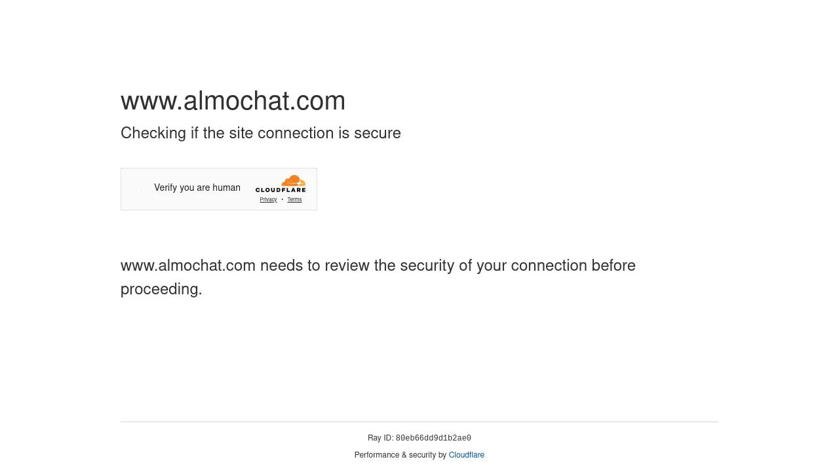Open the Privacy link in the widget
The height and width of the screenshot is (472, 839).
coord(268,199)
